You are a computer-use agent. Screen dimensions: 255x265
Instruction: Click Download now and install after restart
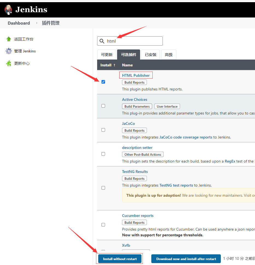click(x=186, y=259)
